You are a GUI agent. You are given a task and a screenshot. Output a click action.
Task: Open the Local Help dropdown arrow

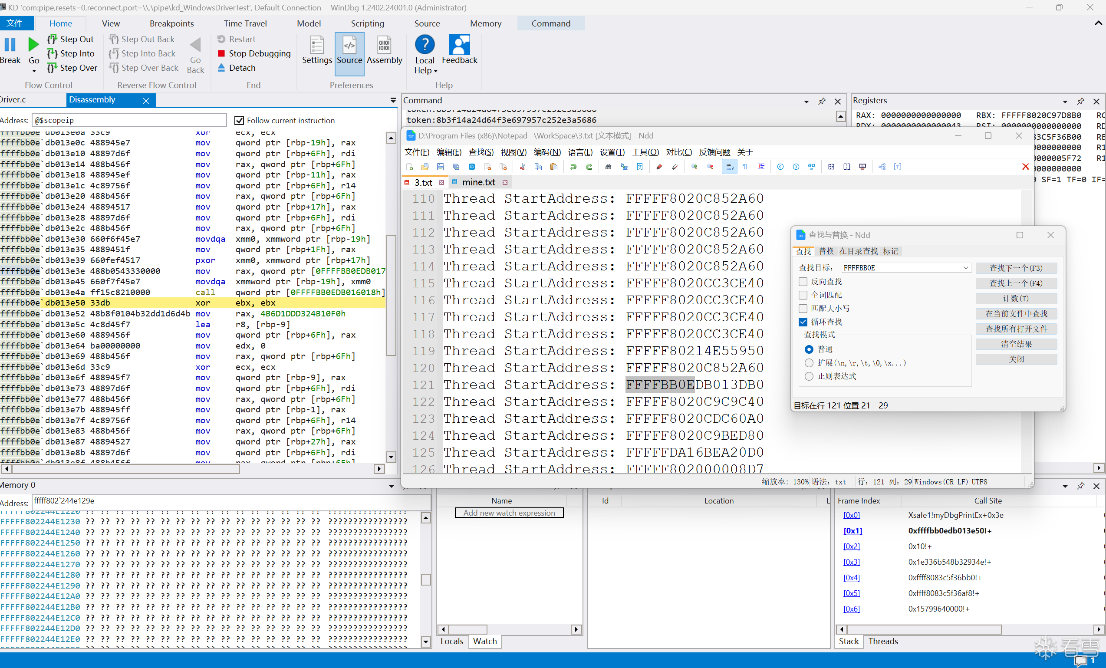tap(435, 71)
